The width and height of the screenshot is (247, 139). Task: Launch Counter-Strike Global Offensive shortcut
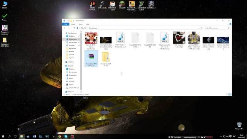(132, 6)
